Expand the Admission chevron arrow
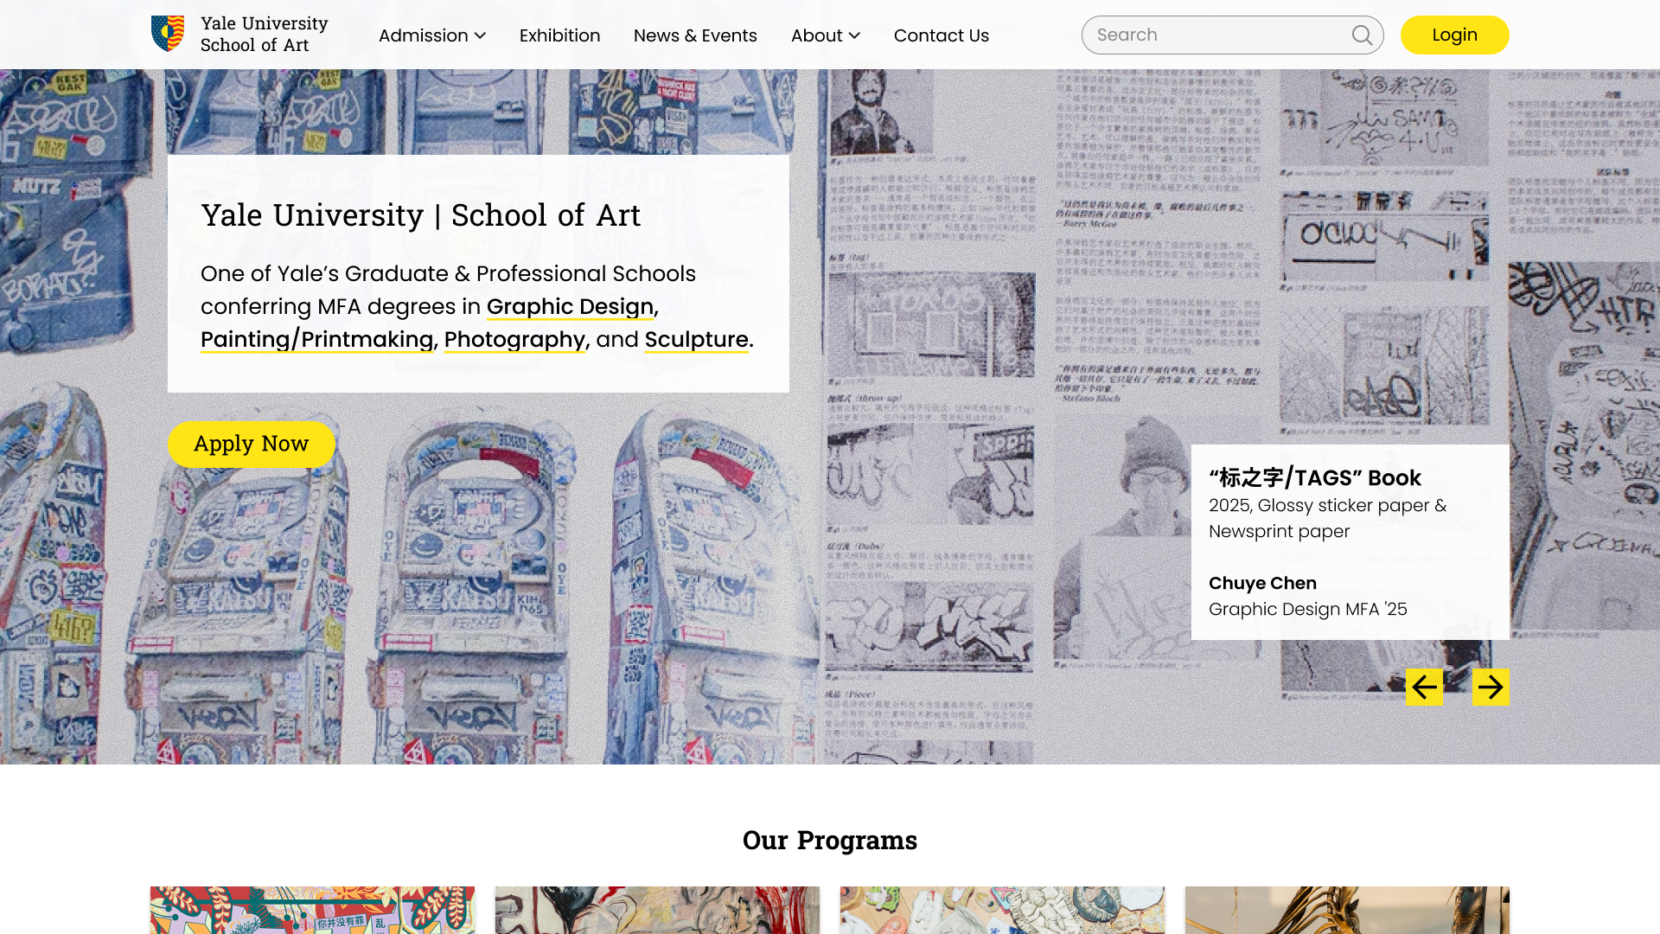This screenshot has height=934, width=1660. coord(480,36)
